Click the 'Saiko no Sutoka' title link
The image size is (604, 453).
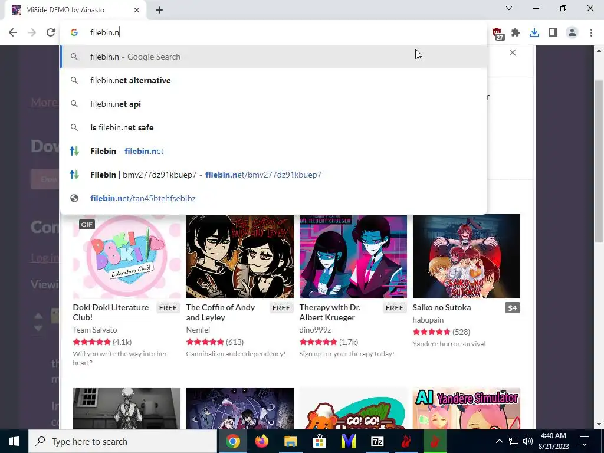pos(441,307)
